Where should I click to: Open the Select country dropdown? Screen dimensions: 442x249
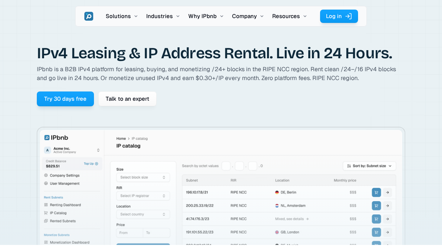(143, 214)
